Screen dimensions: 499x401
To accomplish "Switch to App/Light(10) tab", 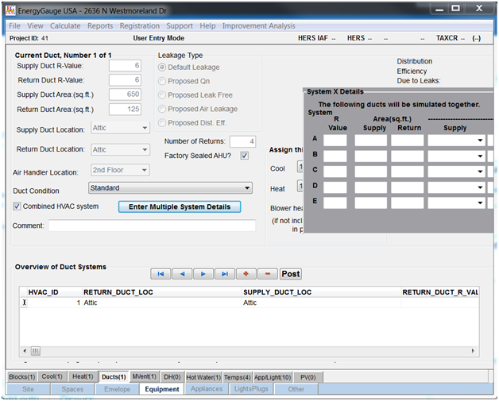I will click(273, 377).
